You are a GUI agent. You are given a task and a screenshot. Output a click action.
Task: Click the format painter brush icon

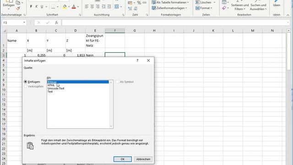coord(18,8)
